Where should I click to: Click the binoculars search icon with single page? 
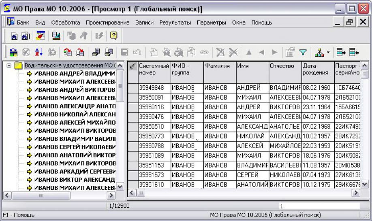pos(14,36)
